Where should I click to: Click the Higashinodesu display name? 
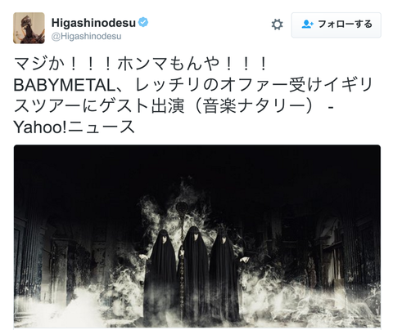click(93, 23)
